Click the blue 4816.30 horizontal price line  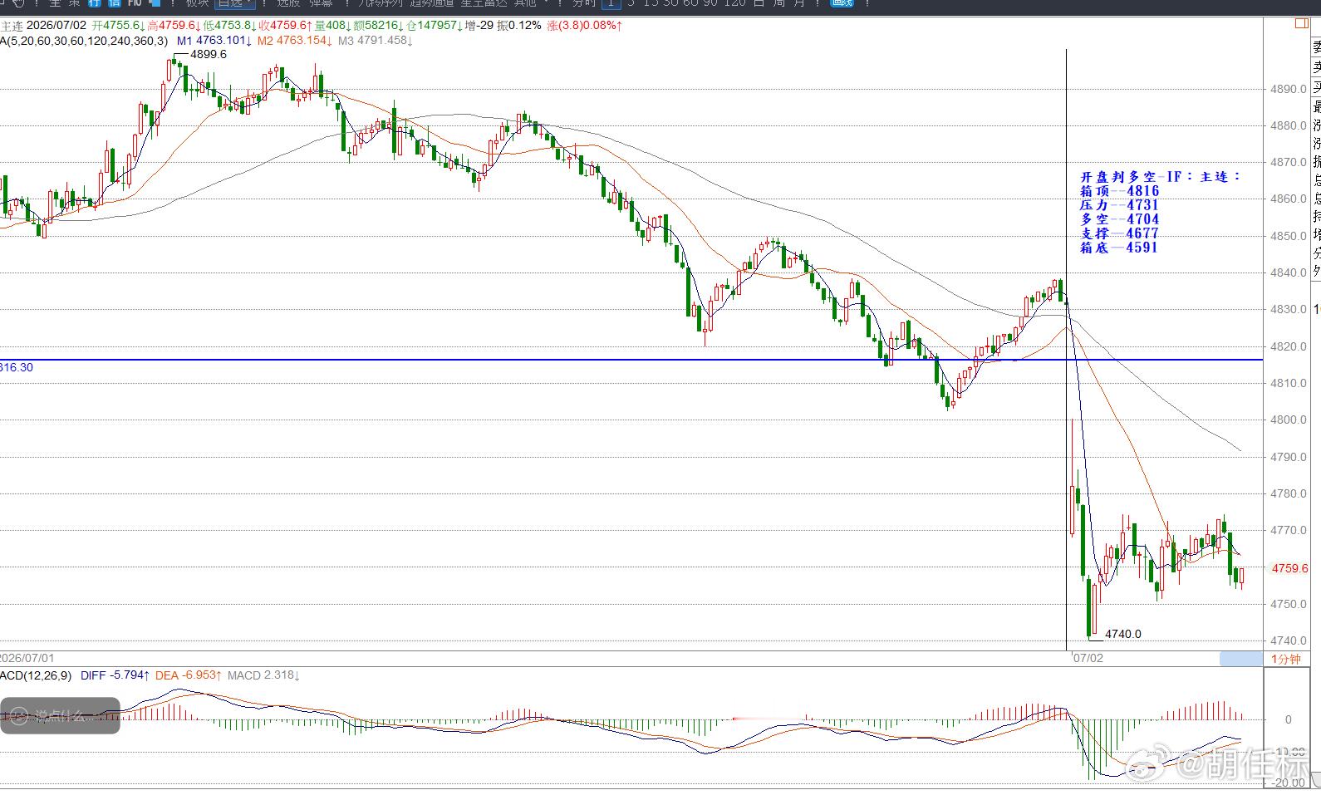tap(631, 360)
